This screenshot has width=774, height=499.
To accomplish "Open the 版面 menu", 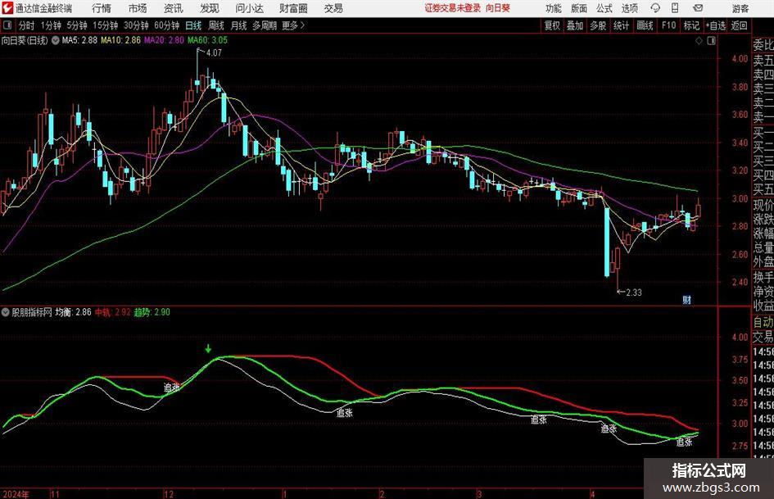I will (578, 8).
